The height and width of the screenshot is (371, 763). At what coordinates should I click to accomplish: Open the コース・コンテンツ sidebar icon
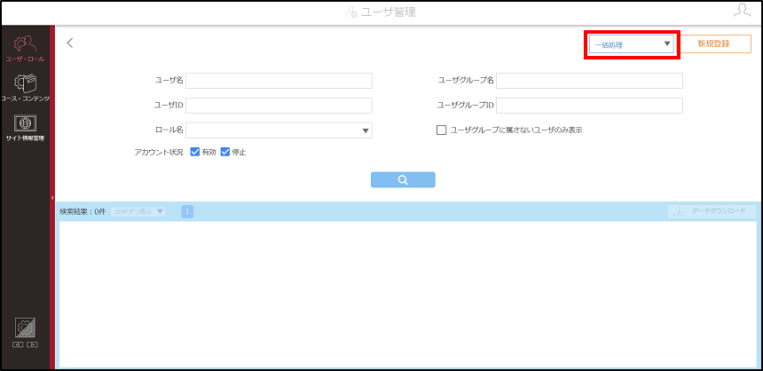pyautogui.click(x=25, y=87)
